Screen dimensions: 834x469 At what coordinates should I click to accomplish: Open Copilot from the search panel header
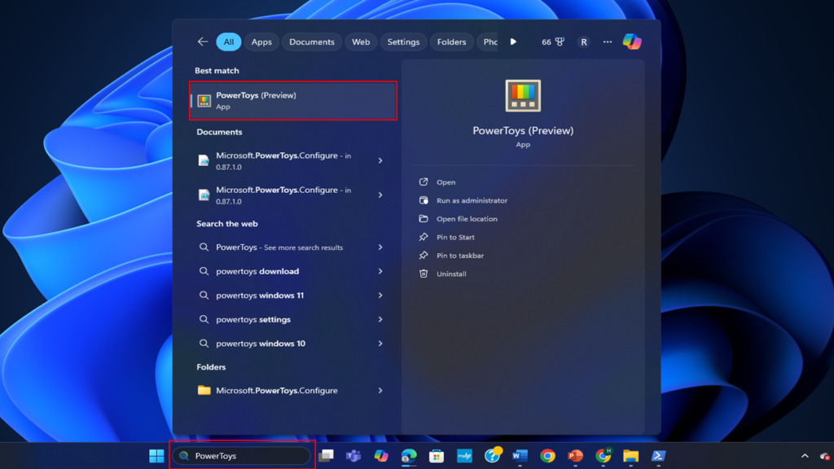tap(632, 42)
